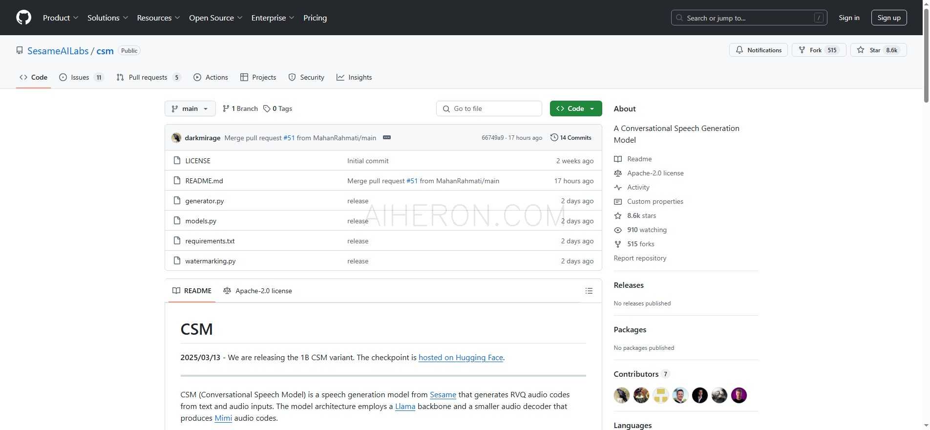View the 910 watching link
This screenshot has width=930, height=430.
point(647,230)
